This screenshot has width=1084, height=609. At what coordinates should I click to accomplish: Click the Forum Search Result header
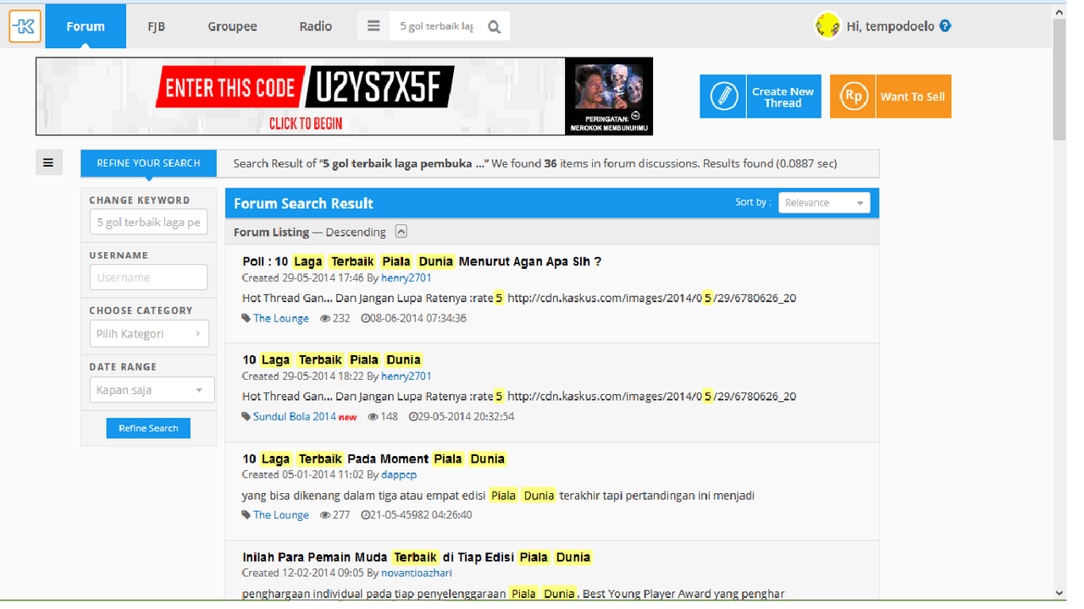point(303,203)
